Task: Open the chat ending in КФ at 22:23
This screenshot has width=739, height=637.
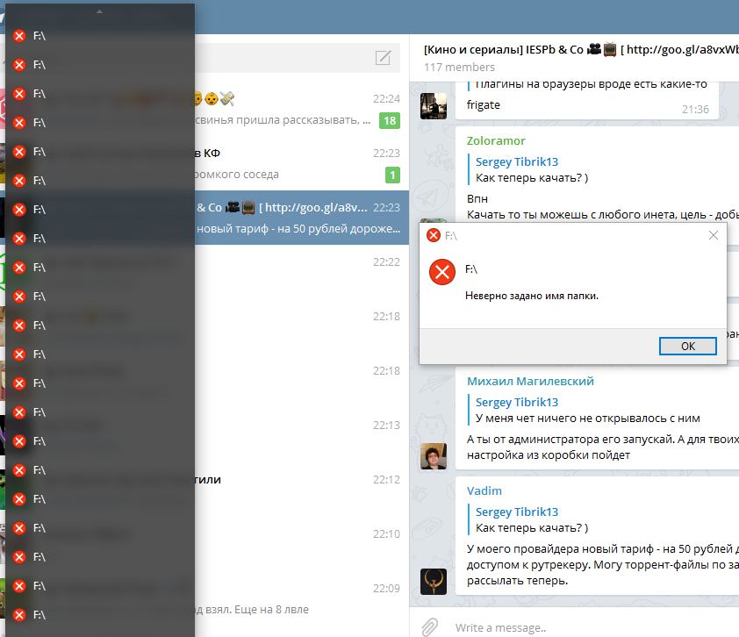Action: click(302, 163)
